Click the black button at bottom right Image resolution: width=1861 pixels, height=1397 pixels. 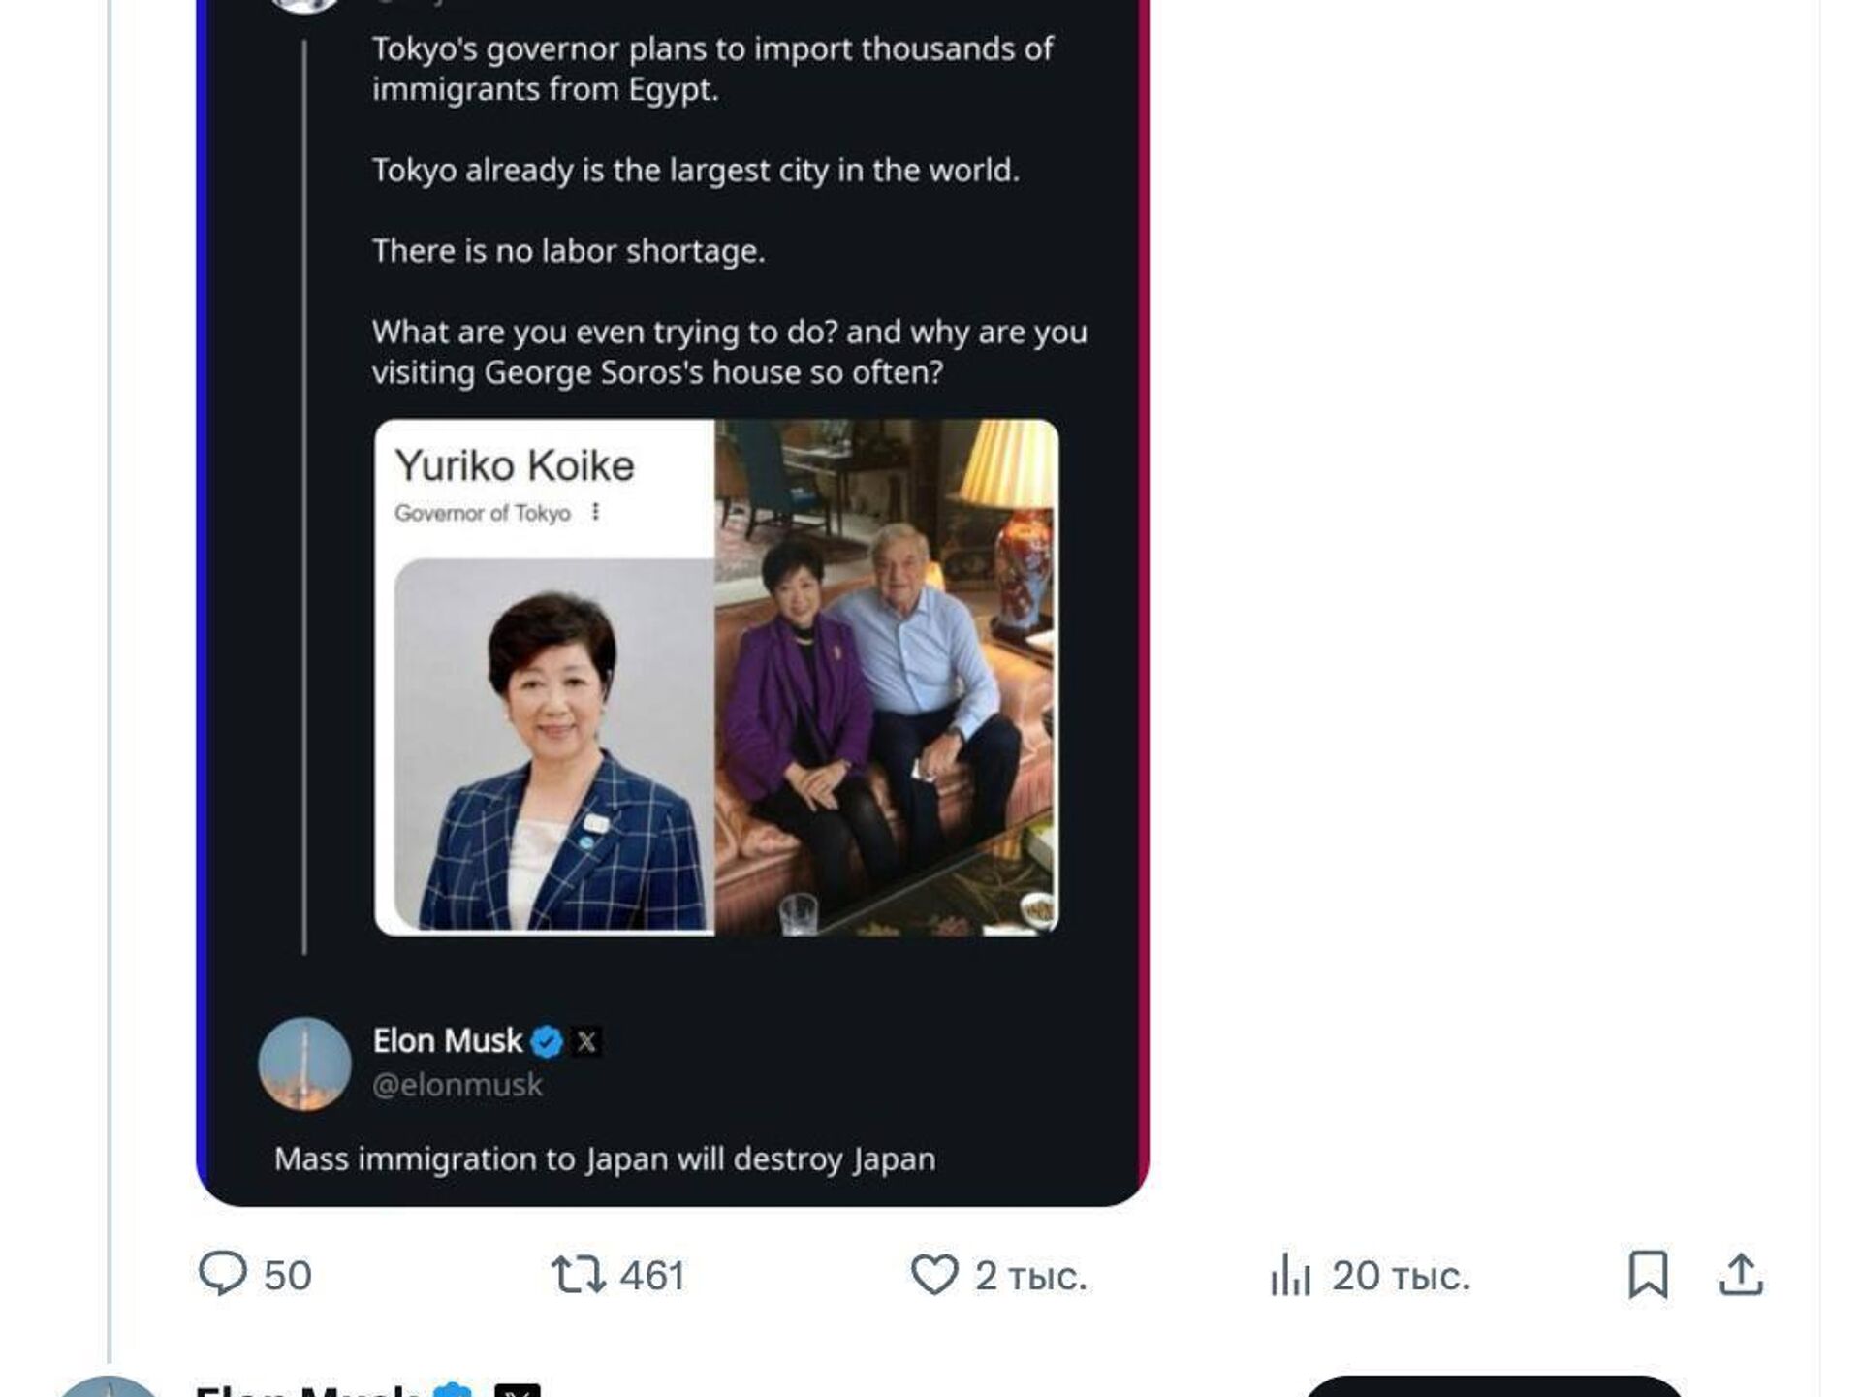[x=1493, y=1386]
